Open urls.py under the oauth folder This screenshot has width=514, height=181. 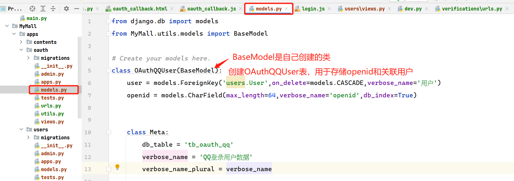(51, 106)
